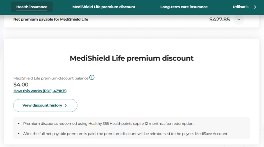Screen dimensions: 264x147
Task: Click the arrow inside View discount history
Action: coord(66,105)
